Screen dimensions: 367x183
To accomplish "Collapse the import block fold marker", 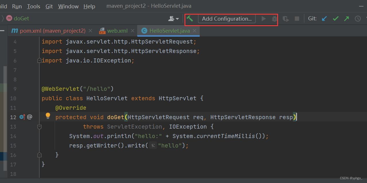I will tap(39, 60).
